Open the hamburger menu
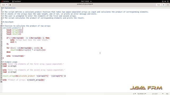Screen dimensions: 170x95 [x=164, y=5]
